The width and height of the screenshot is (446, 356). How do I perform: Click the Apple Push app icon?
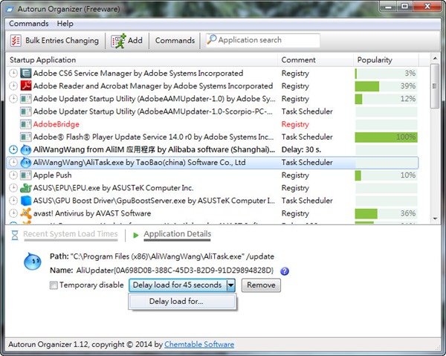[x=25, y=175]
